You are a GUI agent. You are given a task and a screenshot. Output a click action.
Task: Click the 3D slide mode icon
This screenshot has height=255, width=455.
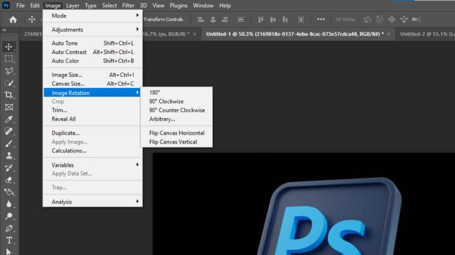tap(403, 20)
